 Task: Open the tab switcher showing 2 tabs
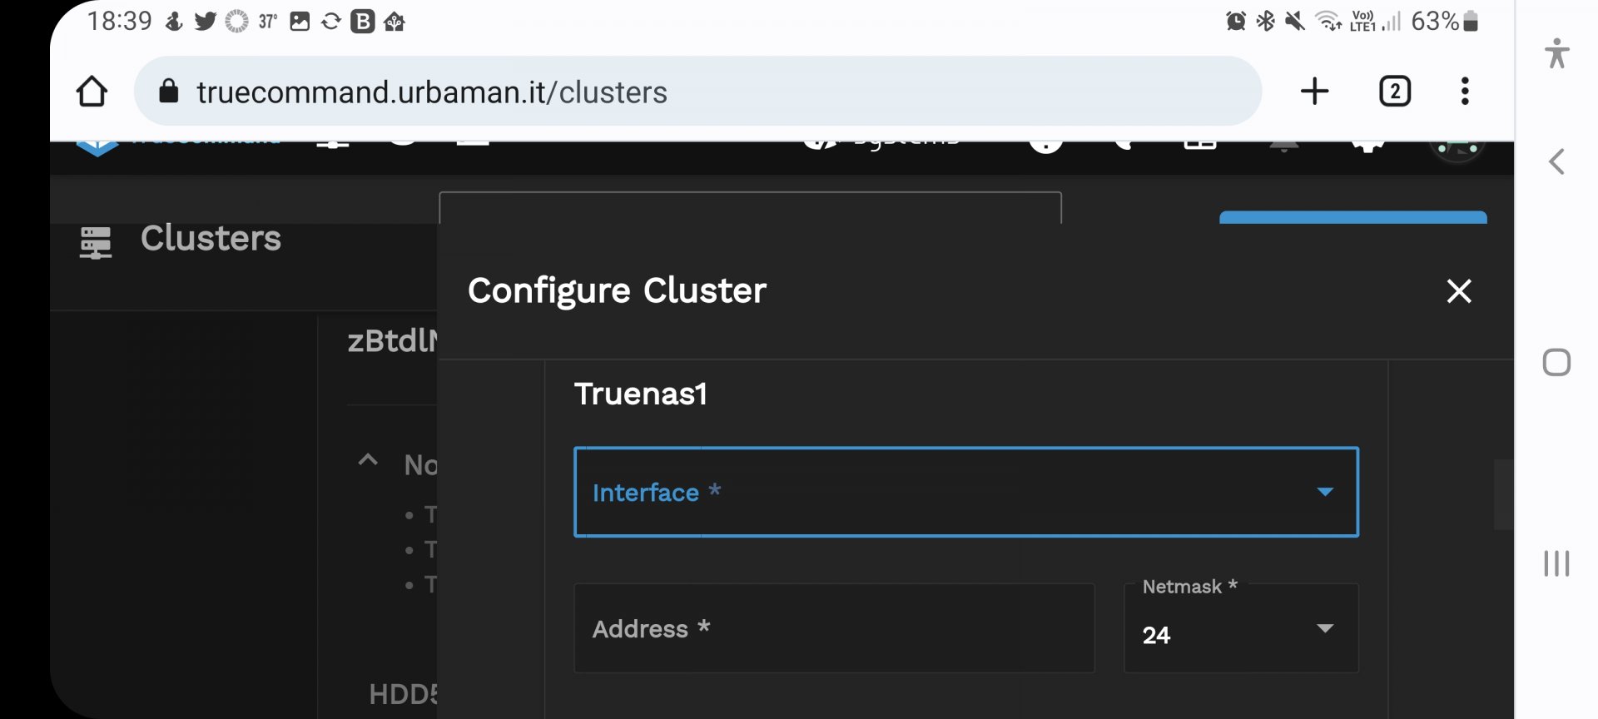pyautogui.click(x=1395, y=91)
